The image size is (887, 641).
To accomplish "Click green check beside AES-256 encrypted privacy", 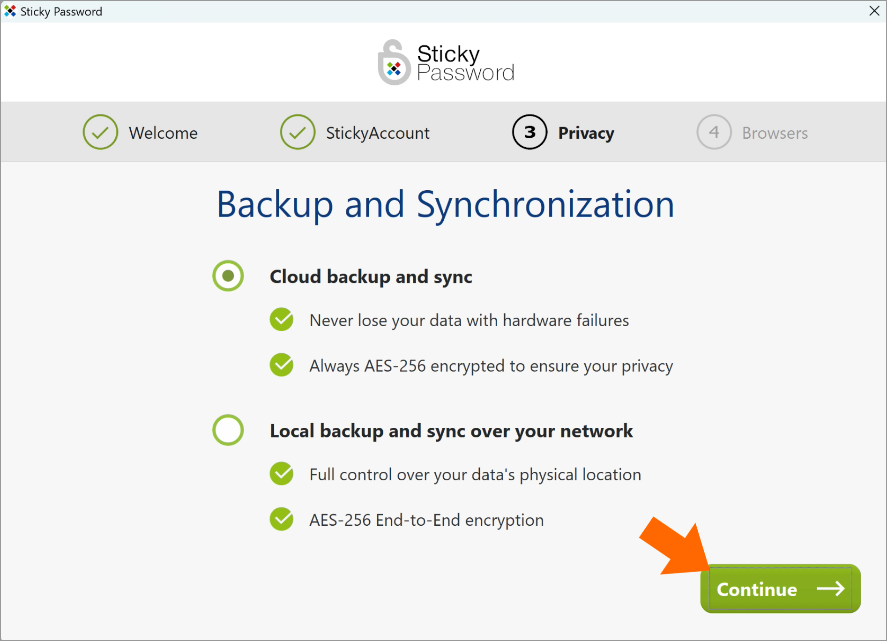I will pos(282,365).
